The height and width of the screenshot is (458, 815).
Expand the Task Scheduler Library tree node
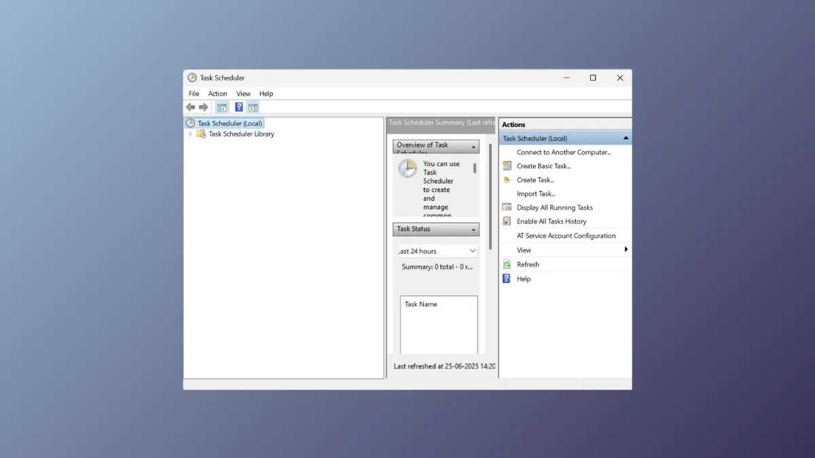coord(190,134)
